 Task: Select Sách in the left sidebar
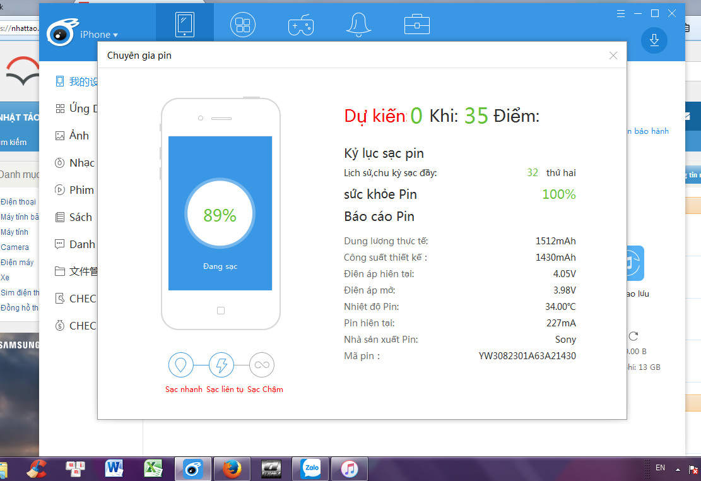[80, 217]
